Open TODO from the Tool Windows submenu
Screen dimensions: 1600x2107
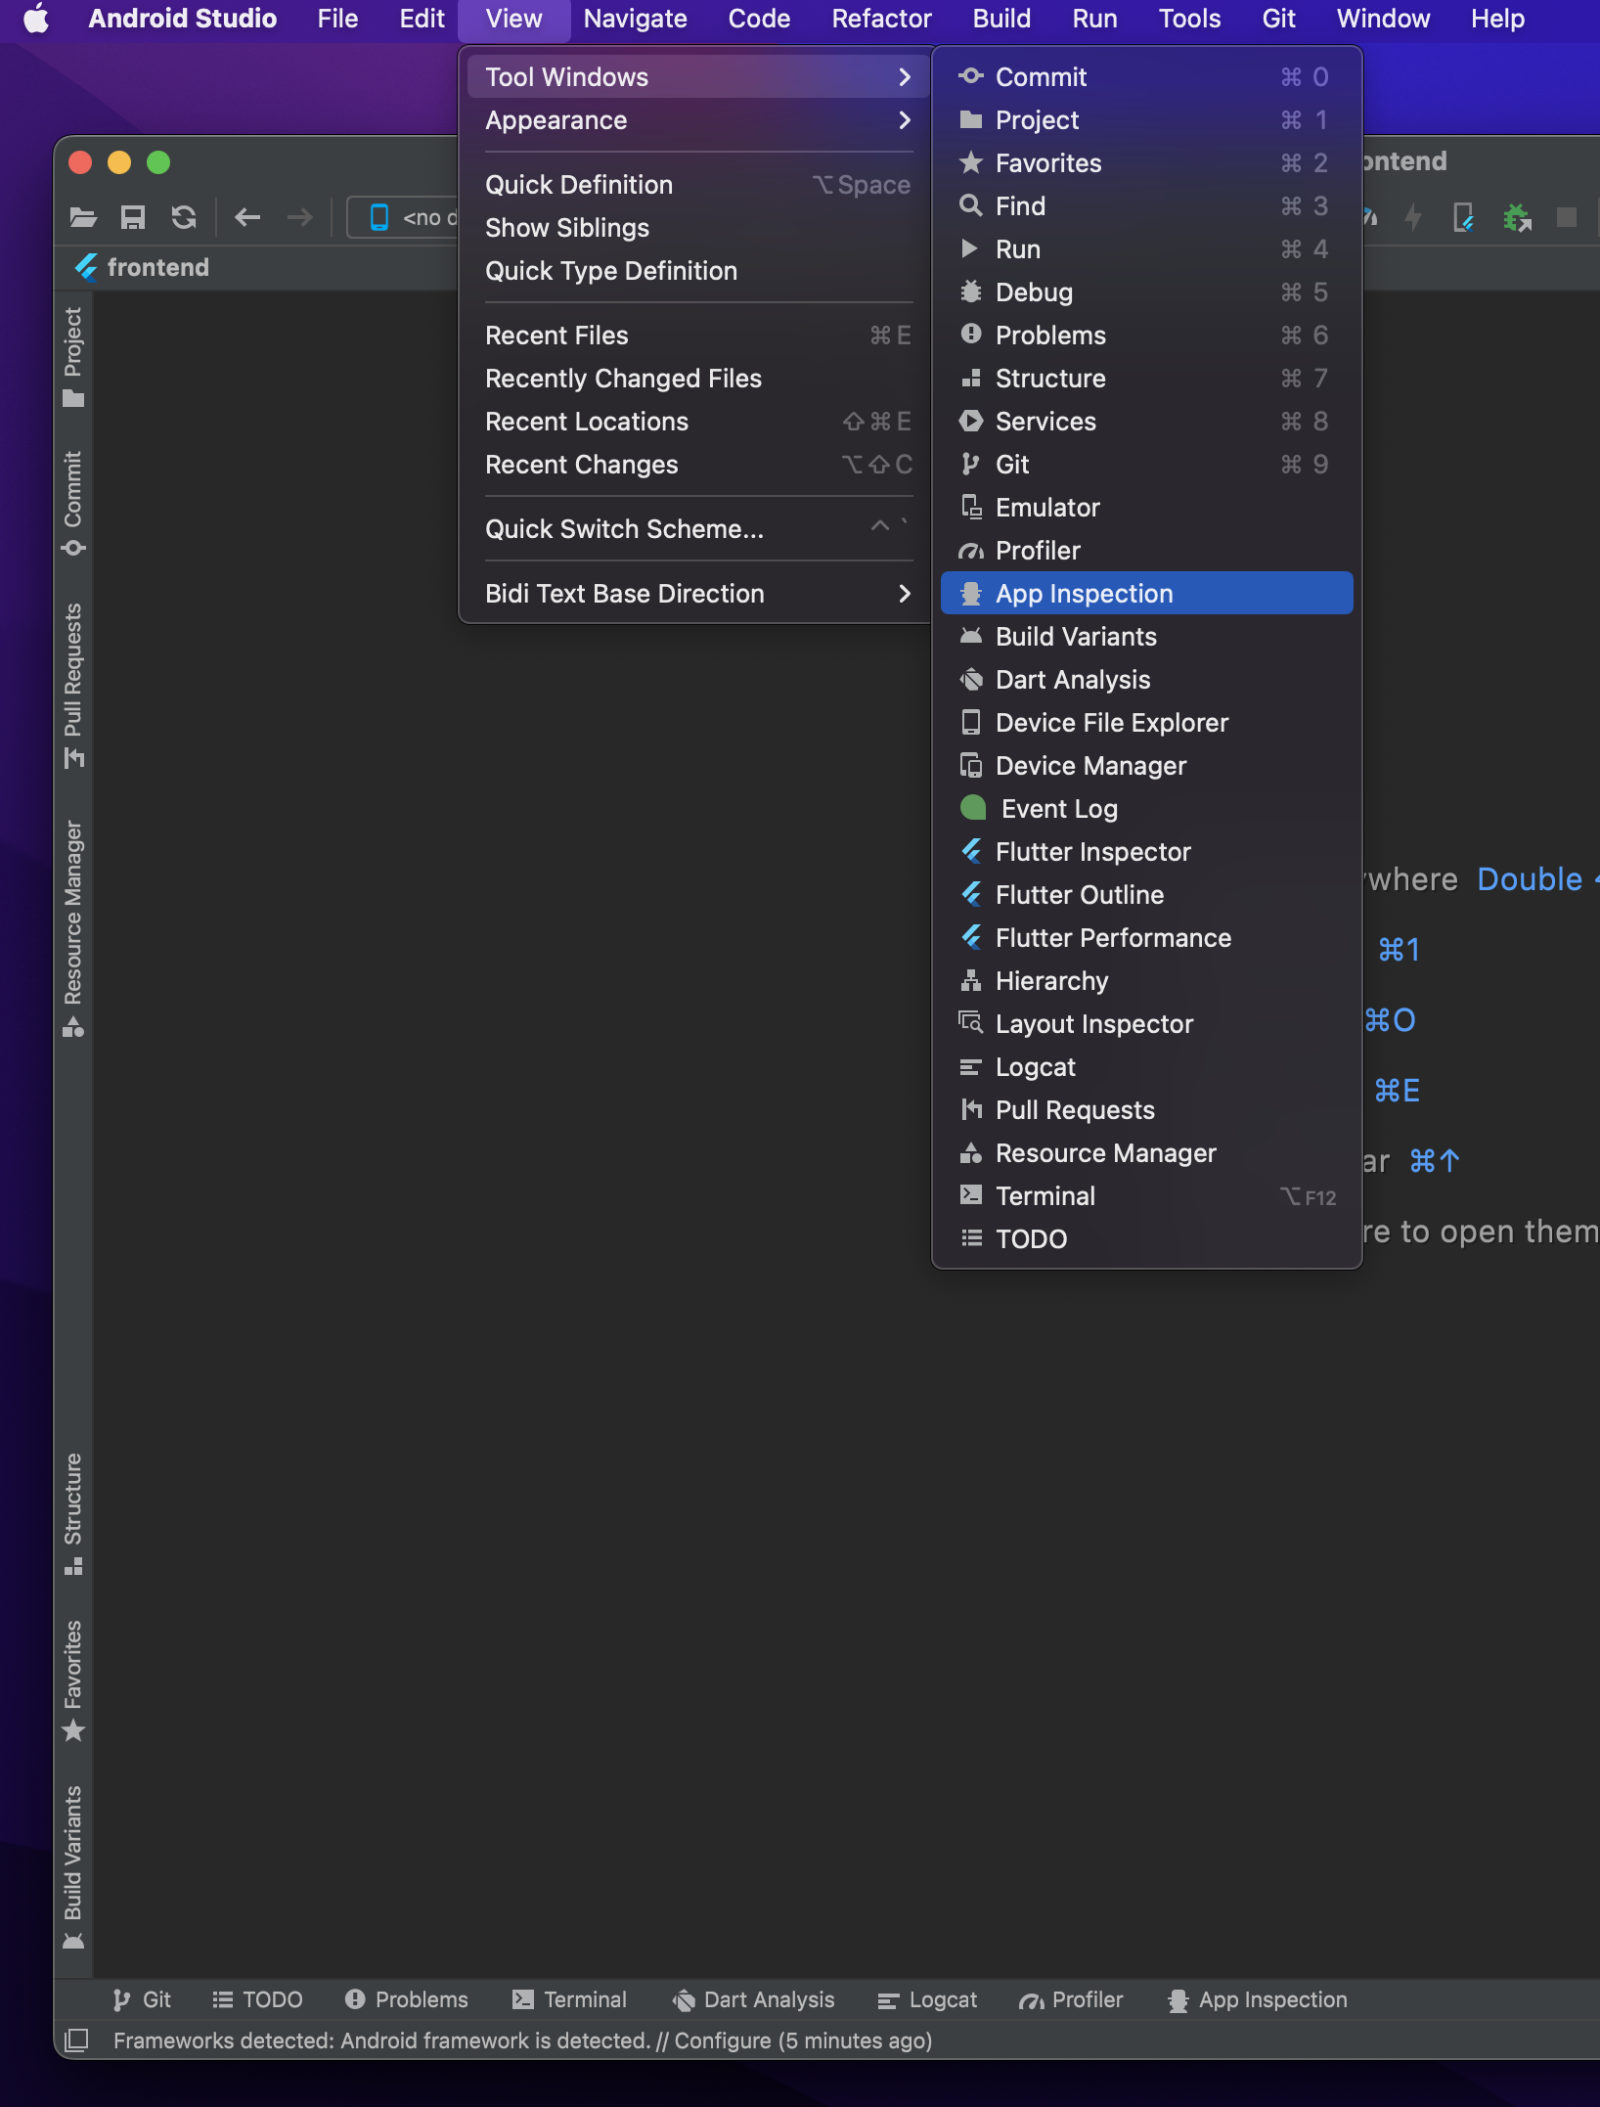point(1146,1239)
